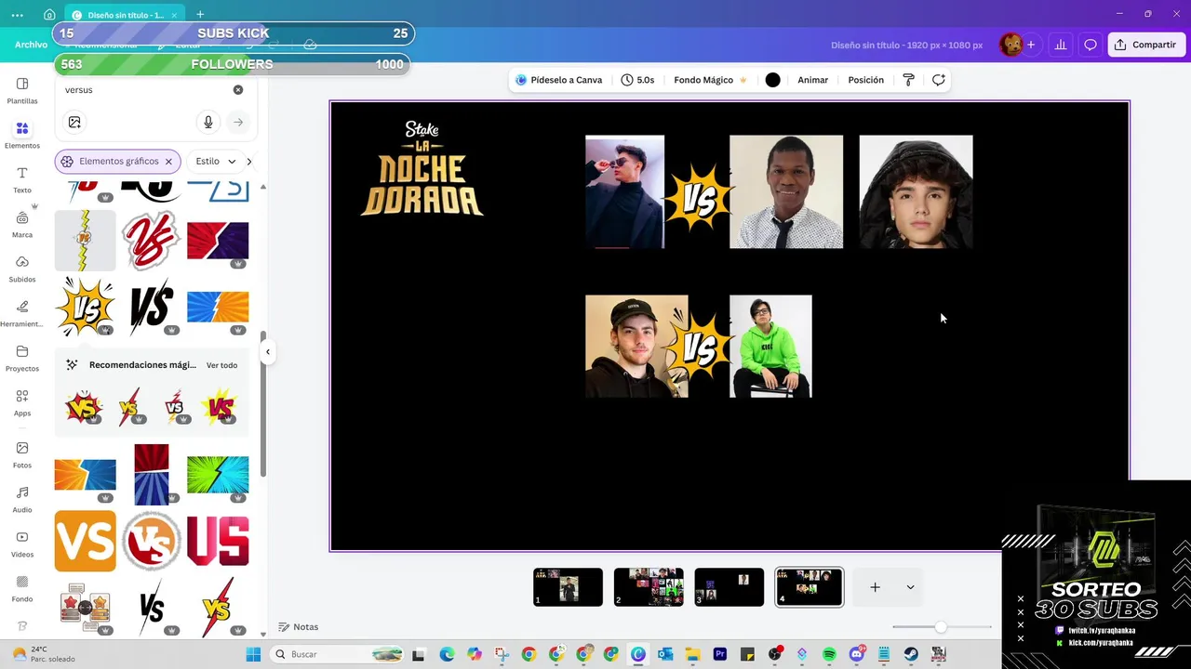Click the microphone voice search icon
This screenshot has width=1191, height=669.
208,122
